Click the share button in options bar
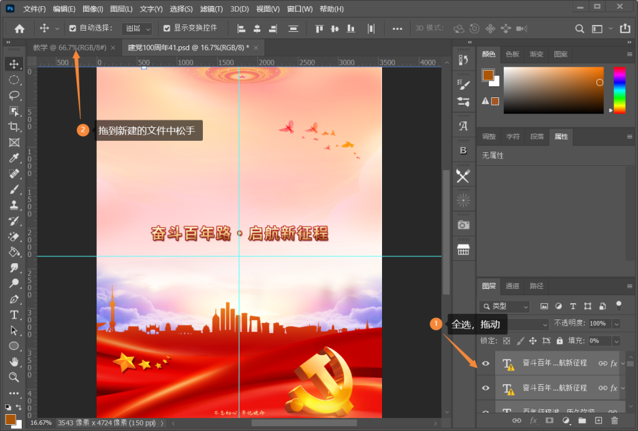This screenshot has height=431, width=638. [x=625, y=28]
